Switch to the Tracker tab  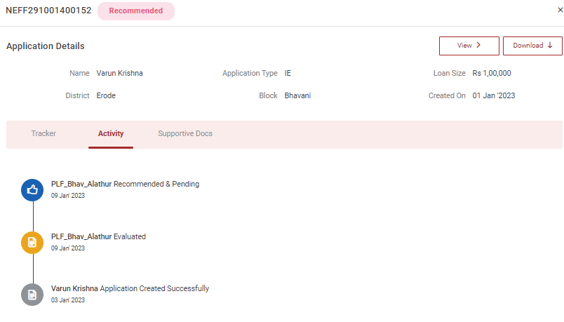coord(43,133)
